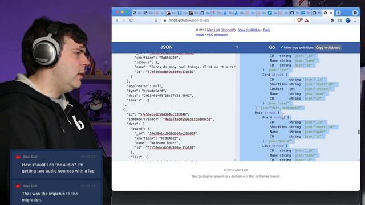Reload the json-to-go page

[x=131, y=20]
